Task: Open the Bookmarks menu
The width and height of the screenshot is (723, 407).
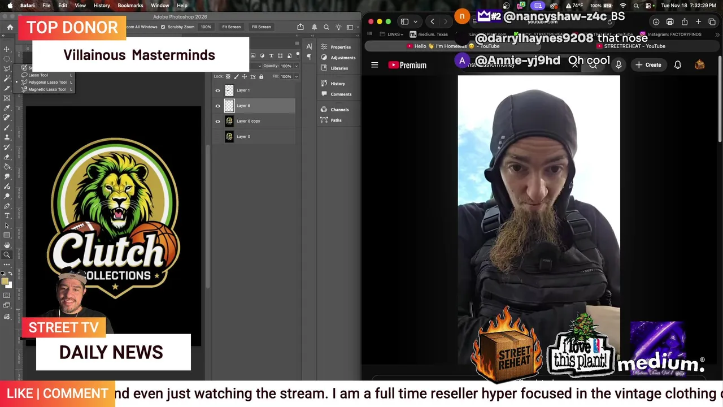Action: pos(130,6)
